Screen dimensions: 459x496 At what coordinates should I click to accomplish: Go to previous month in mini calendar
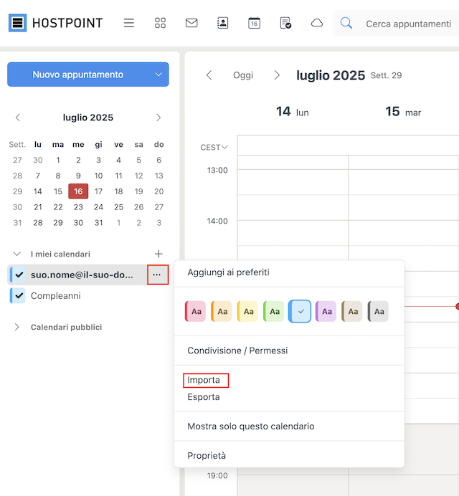(18, 118)
